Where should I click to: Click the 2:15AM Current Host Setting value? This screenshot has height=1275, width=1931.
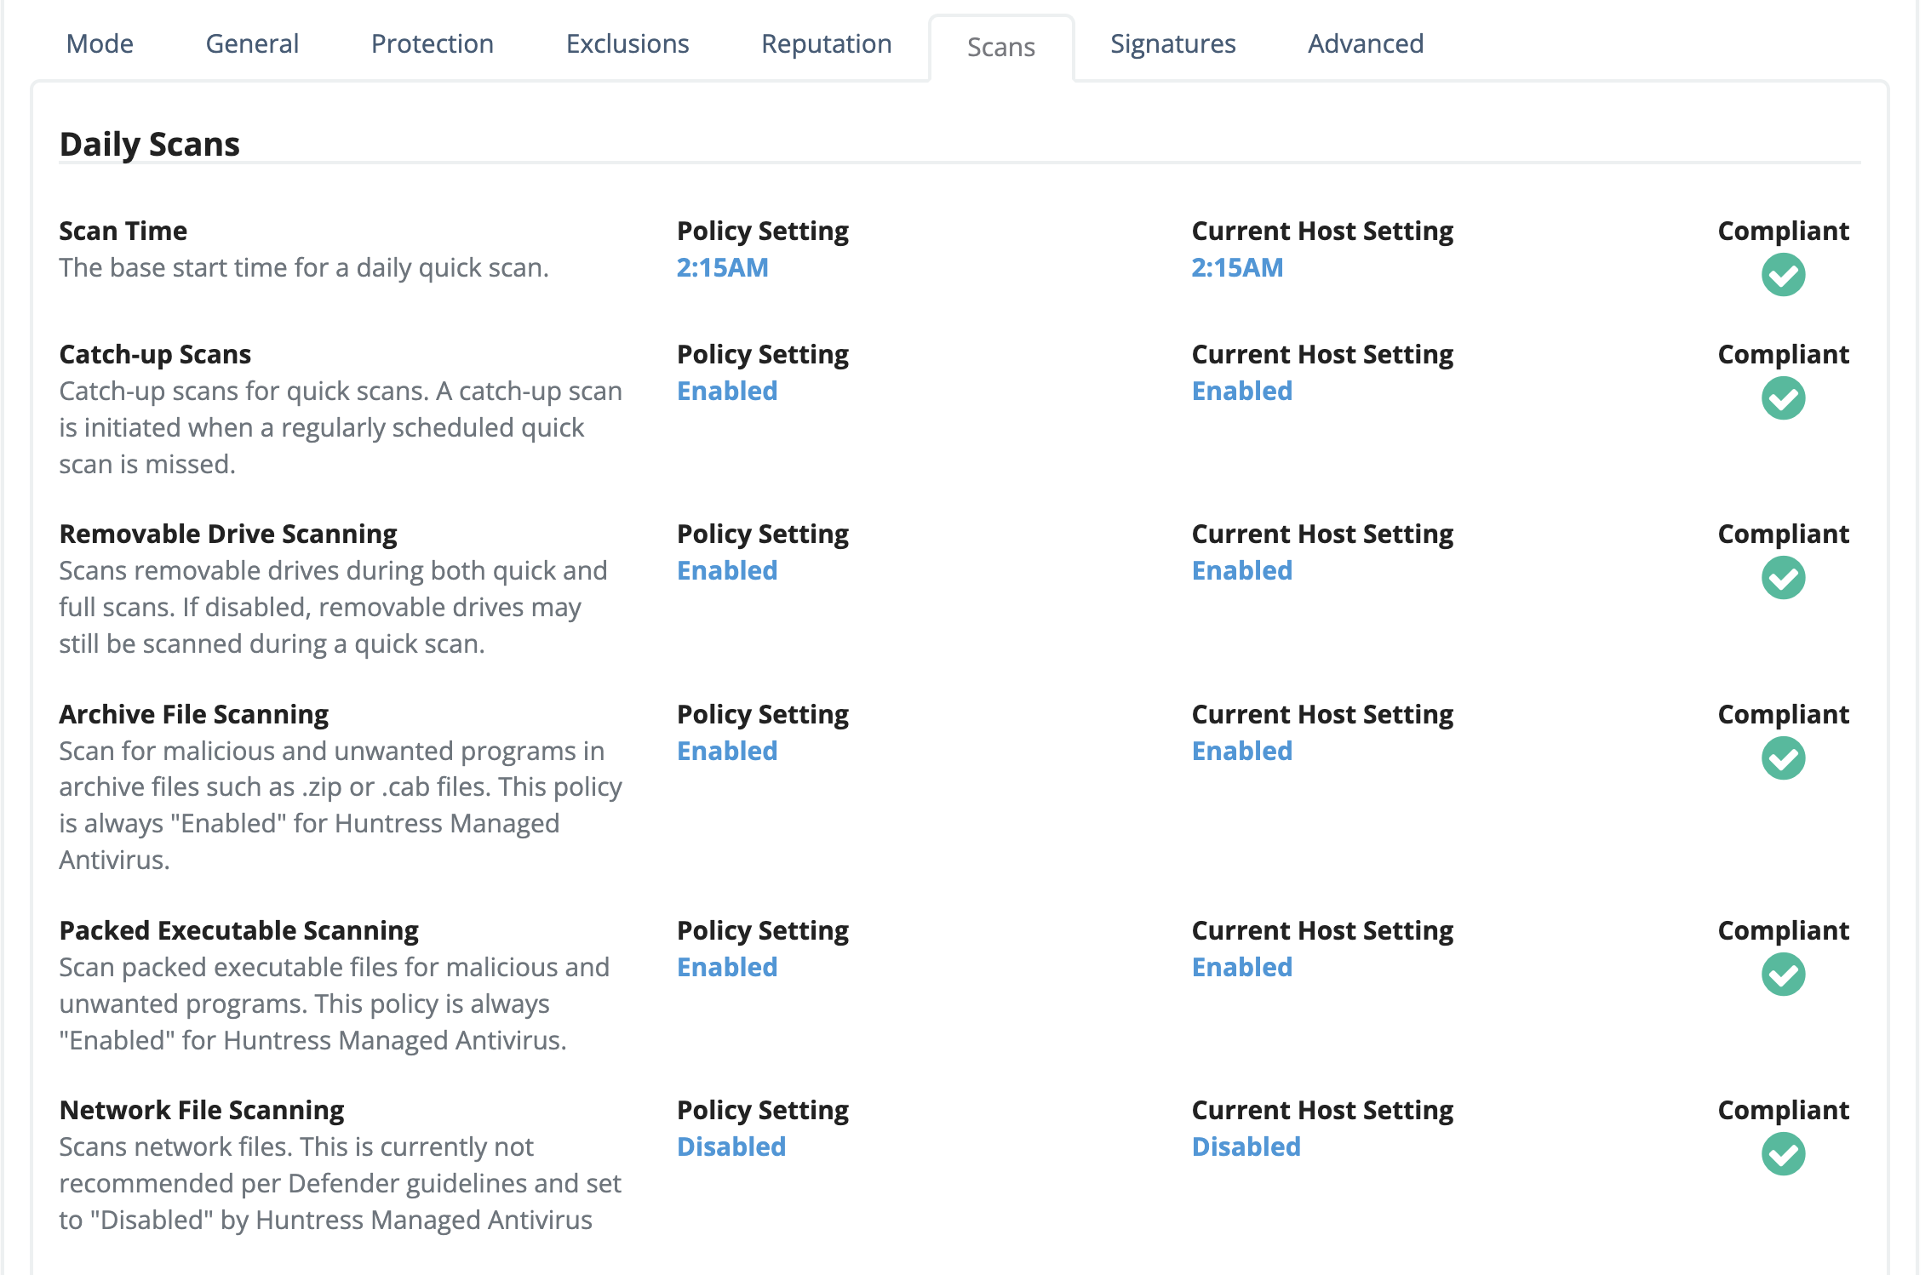click(x=1237, y=267)
